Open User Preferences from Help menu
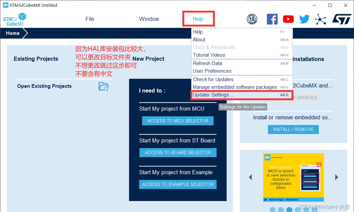 (x=242, y=71)
